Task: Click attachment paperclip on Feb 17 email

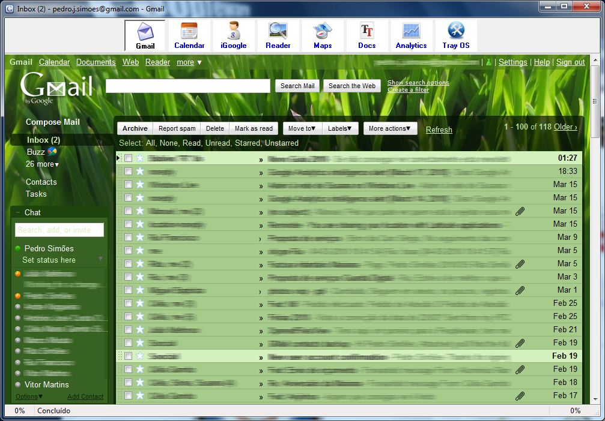Action: (x=520, y=396)
